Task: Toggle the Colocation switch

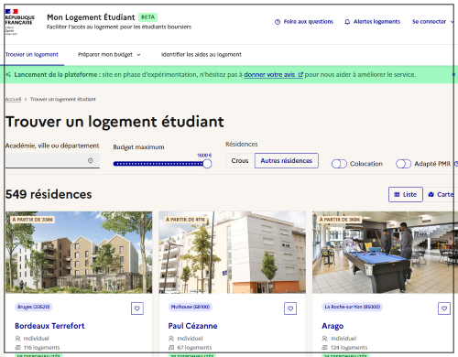Action: (x=339, y=164)
